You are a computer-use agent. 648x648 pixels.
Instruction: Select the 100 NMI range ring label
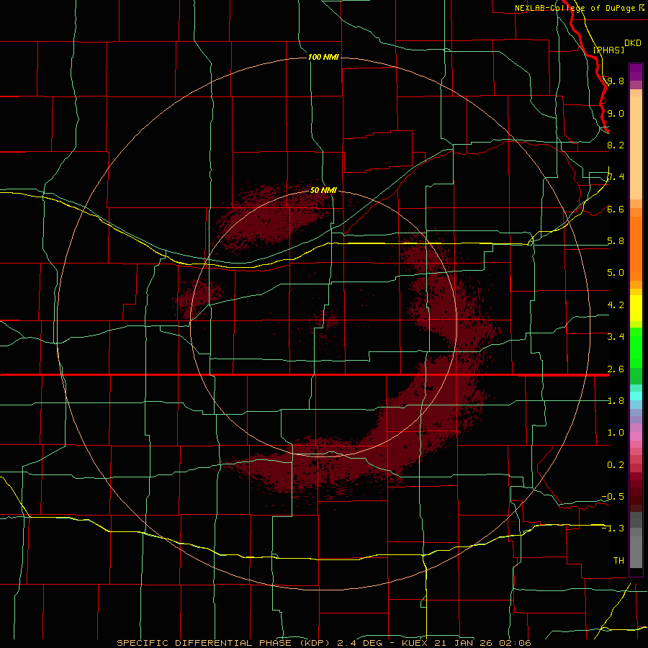pos(323,57)
